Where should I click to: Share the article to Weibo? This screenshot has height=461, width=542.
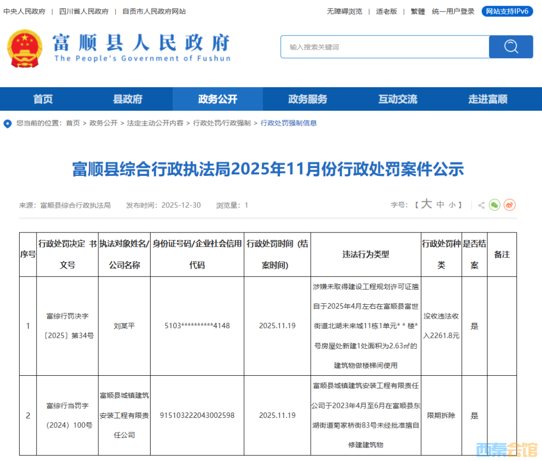pos(509,205)
